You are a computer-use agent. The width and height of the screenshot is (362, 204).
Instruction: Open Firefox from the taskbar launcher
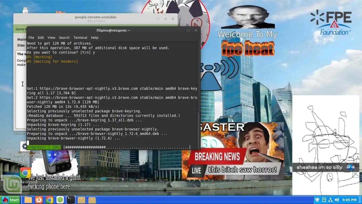click(39, 200)
